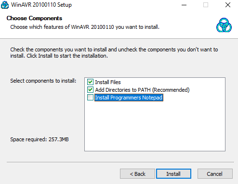Click empty area inside components list box
Image resolution: width=238 pixels, height=184 pixels.
tap(155, 126)
